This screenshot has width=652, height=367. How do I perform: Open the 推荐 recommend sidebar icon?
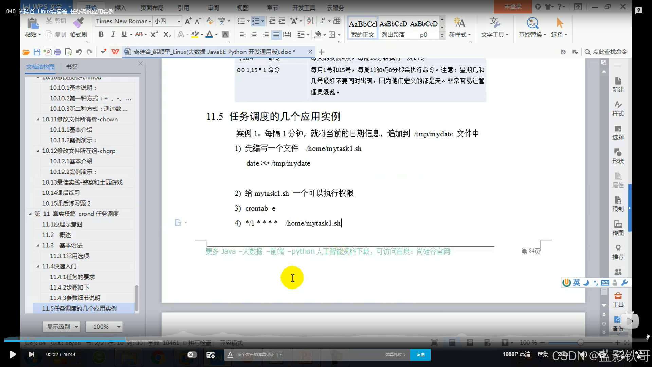[x=618, y=252]
